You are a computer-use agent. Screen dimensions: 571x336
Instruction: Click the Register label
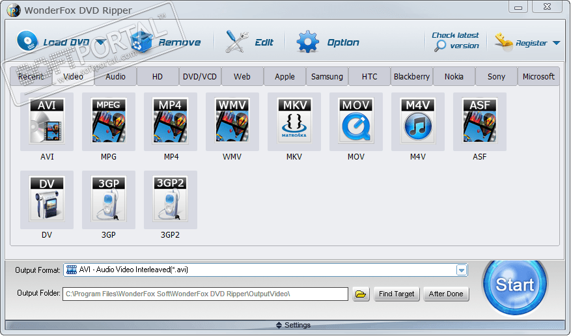click(x=531, y=44)
